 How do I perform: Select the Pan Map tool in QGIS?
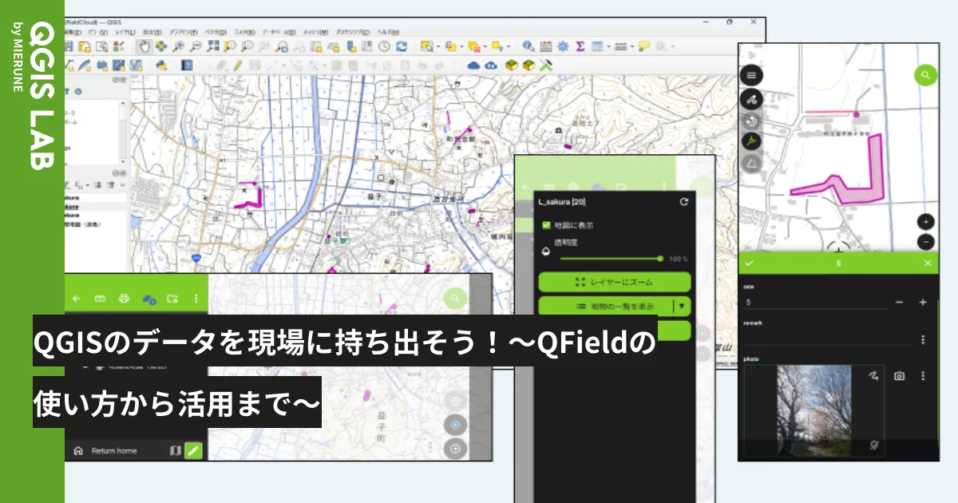(x=144, y=46)
